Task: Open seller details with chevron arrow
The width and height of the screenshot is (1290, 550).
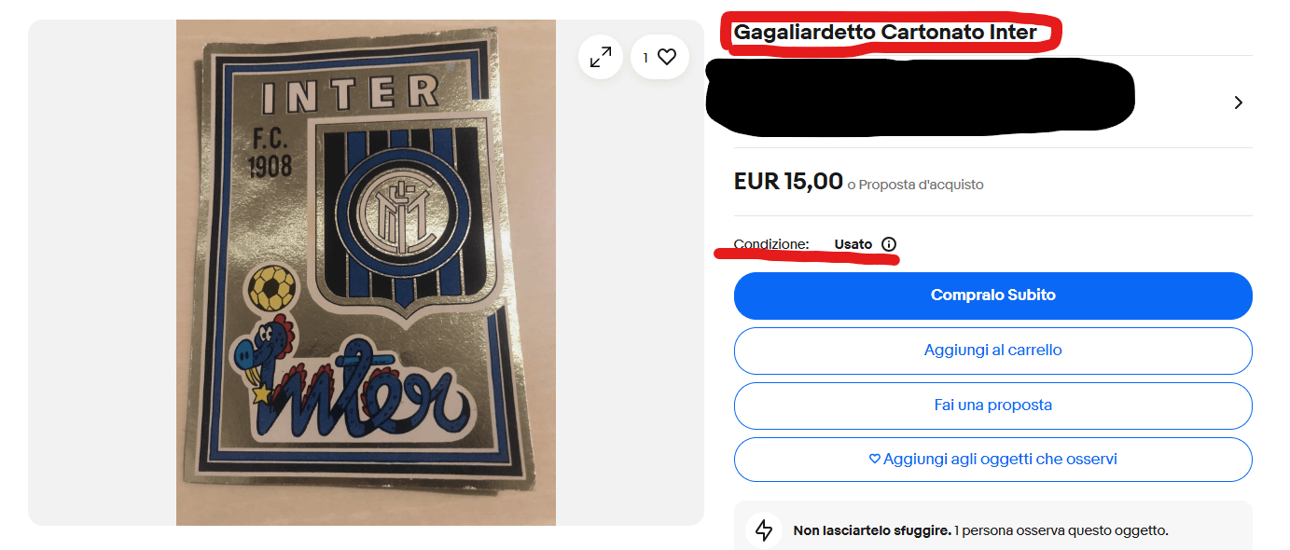Action: click(x=1239, y=103)
